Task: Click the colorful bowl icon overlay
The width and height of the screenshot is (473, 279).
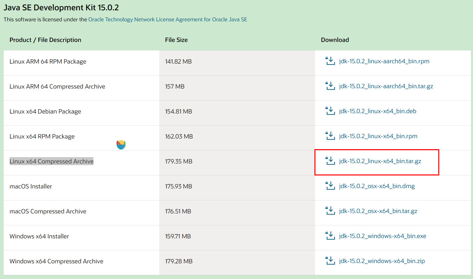Action: (121, 144)
